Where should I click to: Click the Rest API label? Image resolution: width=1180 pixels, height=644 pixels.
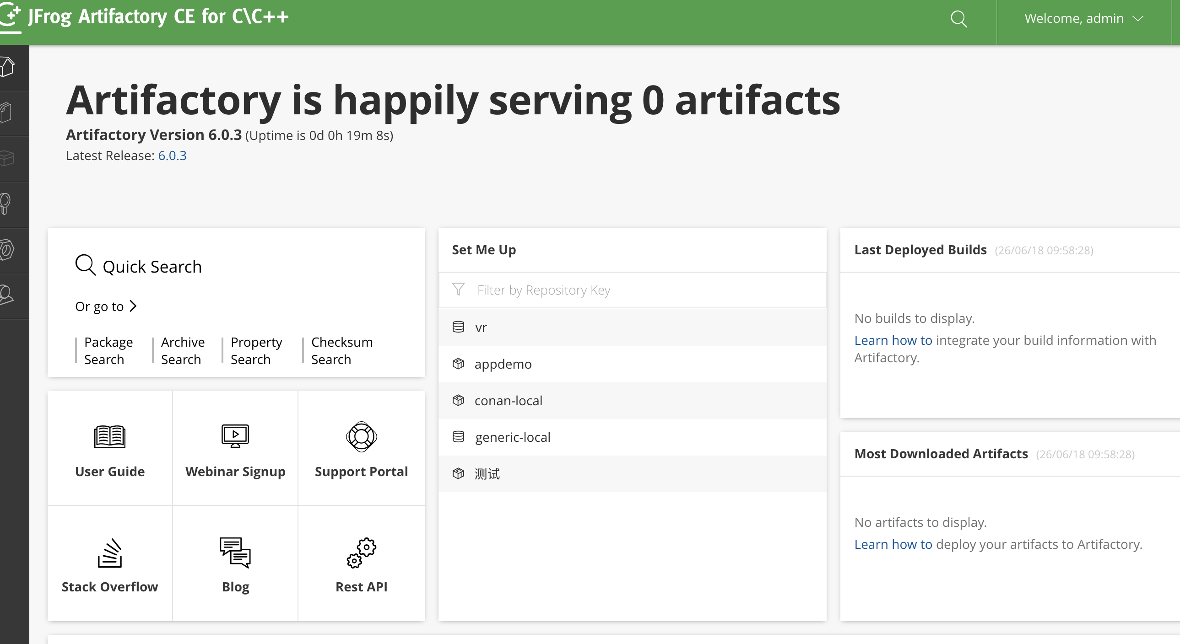click(x=362, y=587)
